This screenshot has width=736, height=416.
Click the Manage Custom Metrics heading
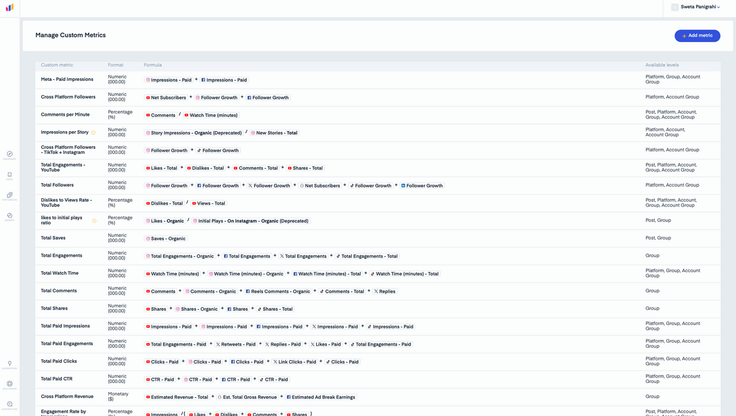70,35
